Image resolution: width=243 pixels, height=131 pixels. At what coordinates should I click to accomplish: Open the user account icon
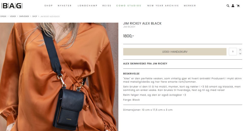pyautogui.click(x=233, y=6)
